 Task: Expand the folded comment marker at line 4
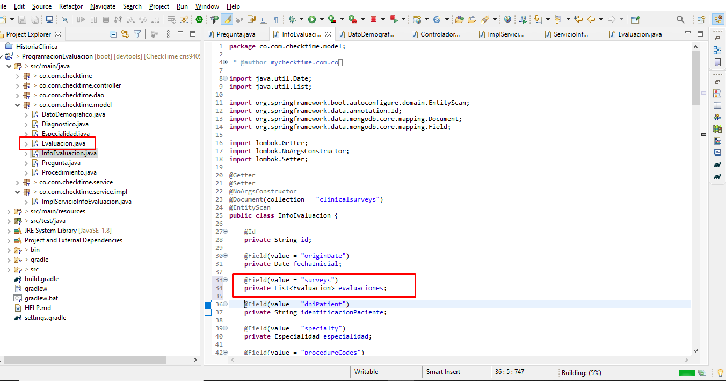(224, 62)
